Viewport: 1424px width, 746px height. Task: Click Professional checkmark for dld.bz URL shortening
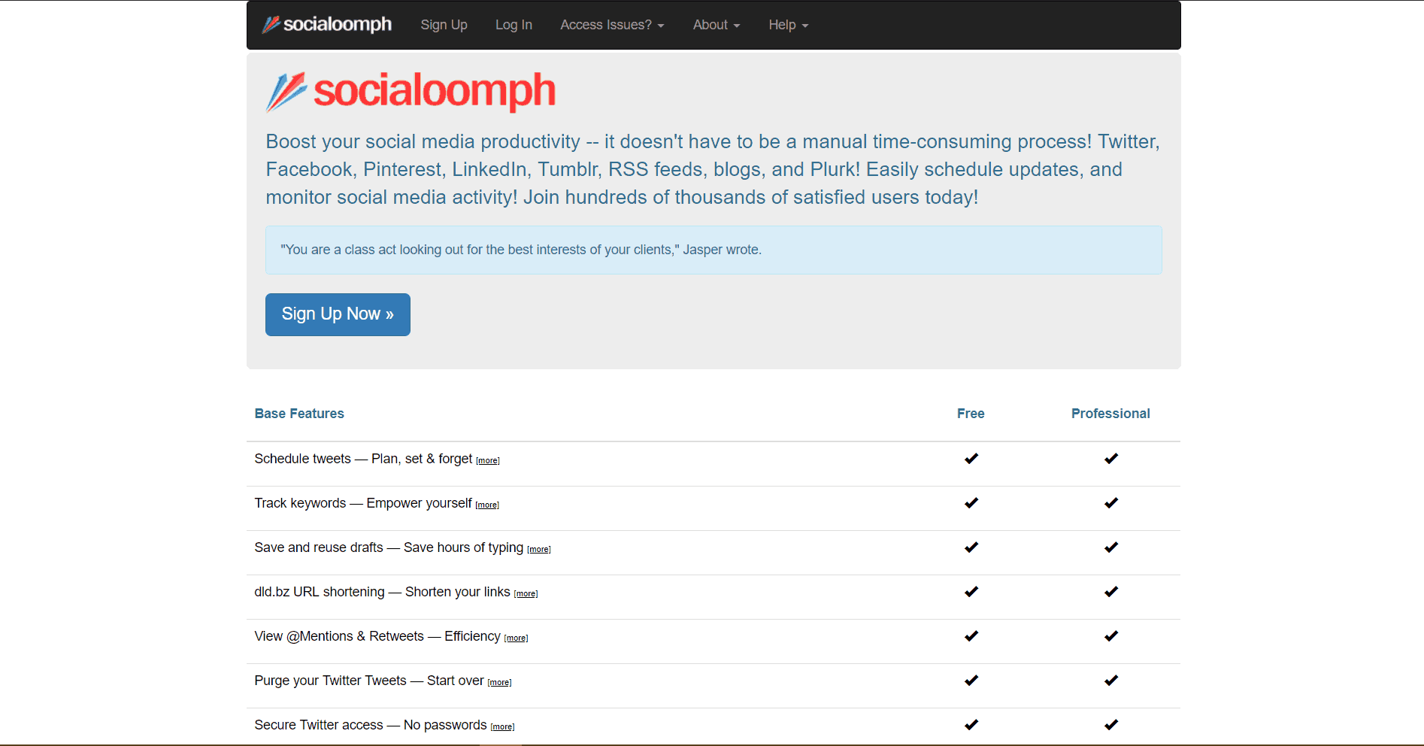1111,591
